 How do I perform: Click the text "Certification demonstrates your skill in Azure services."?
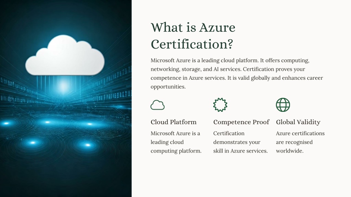click(x=240, y=142)
